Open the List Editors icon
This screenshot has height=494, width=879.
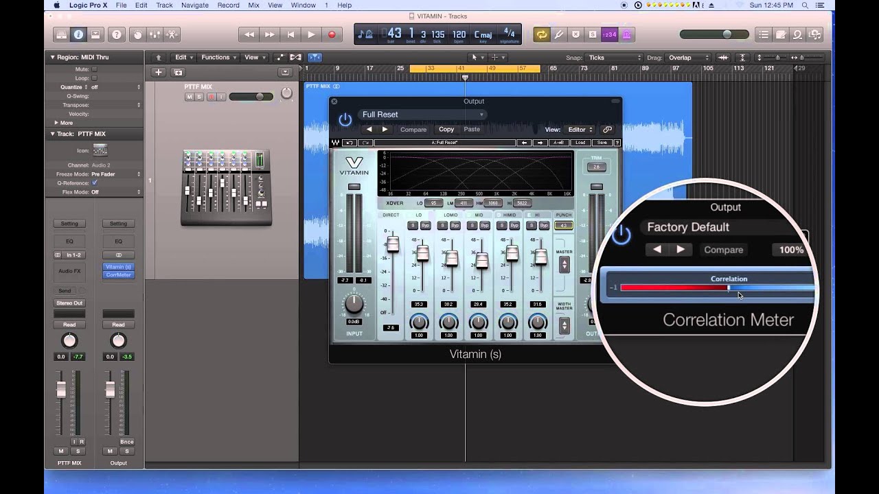[763, 34]
